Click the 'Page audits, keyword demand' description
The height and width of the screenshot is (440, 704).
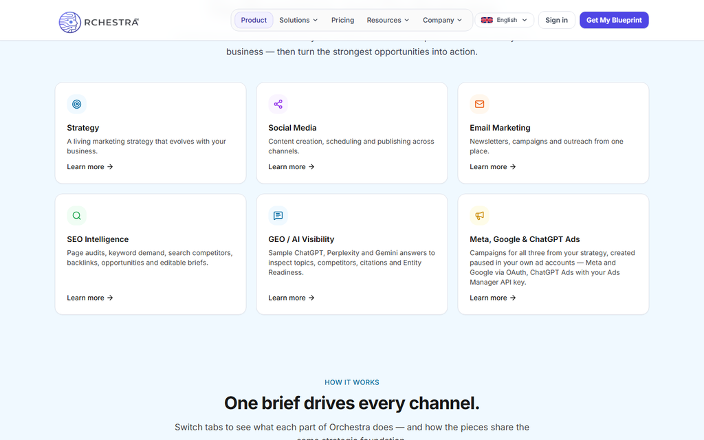(150, 258)
